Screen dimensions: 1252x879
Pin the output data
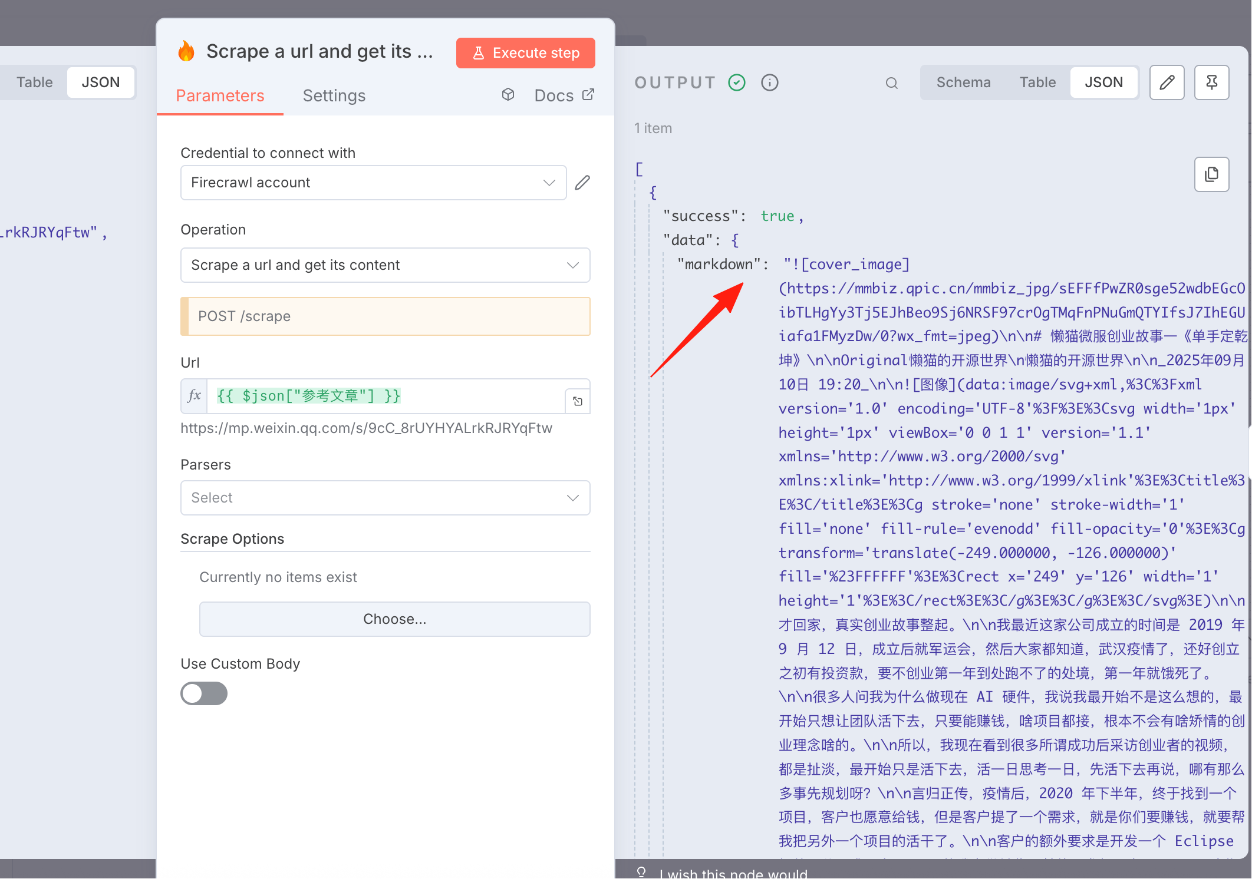tap(1212, 82)
